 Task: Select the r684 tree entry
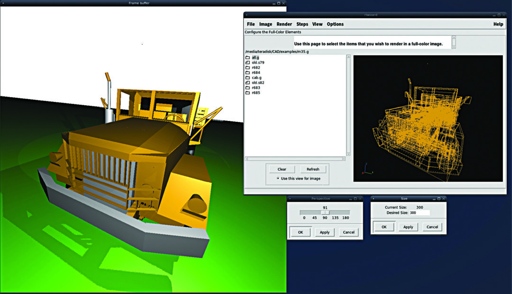coord(256,73)
